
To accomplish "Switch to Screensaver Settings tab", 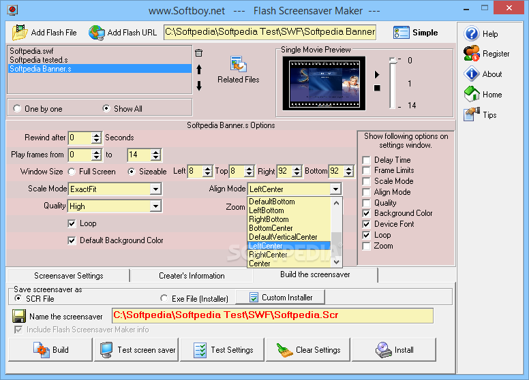I will point(68,276).
